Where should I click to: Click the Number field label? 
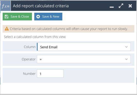[29, 74]
